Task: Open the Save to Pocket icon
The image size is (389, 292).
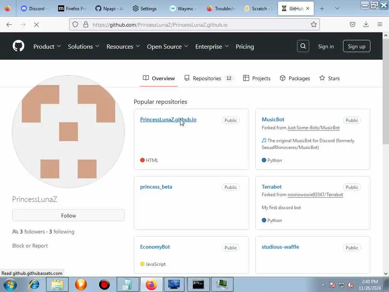Action: pos(352,24)
